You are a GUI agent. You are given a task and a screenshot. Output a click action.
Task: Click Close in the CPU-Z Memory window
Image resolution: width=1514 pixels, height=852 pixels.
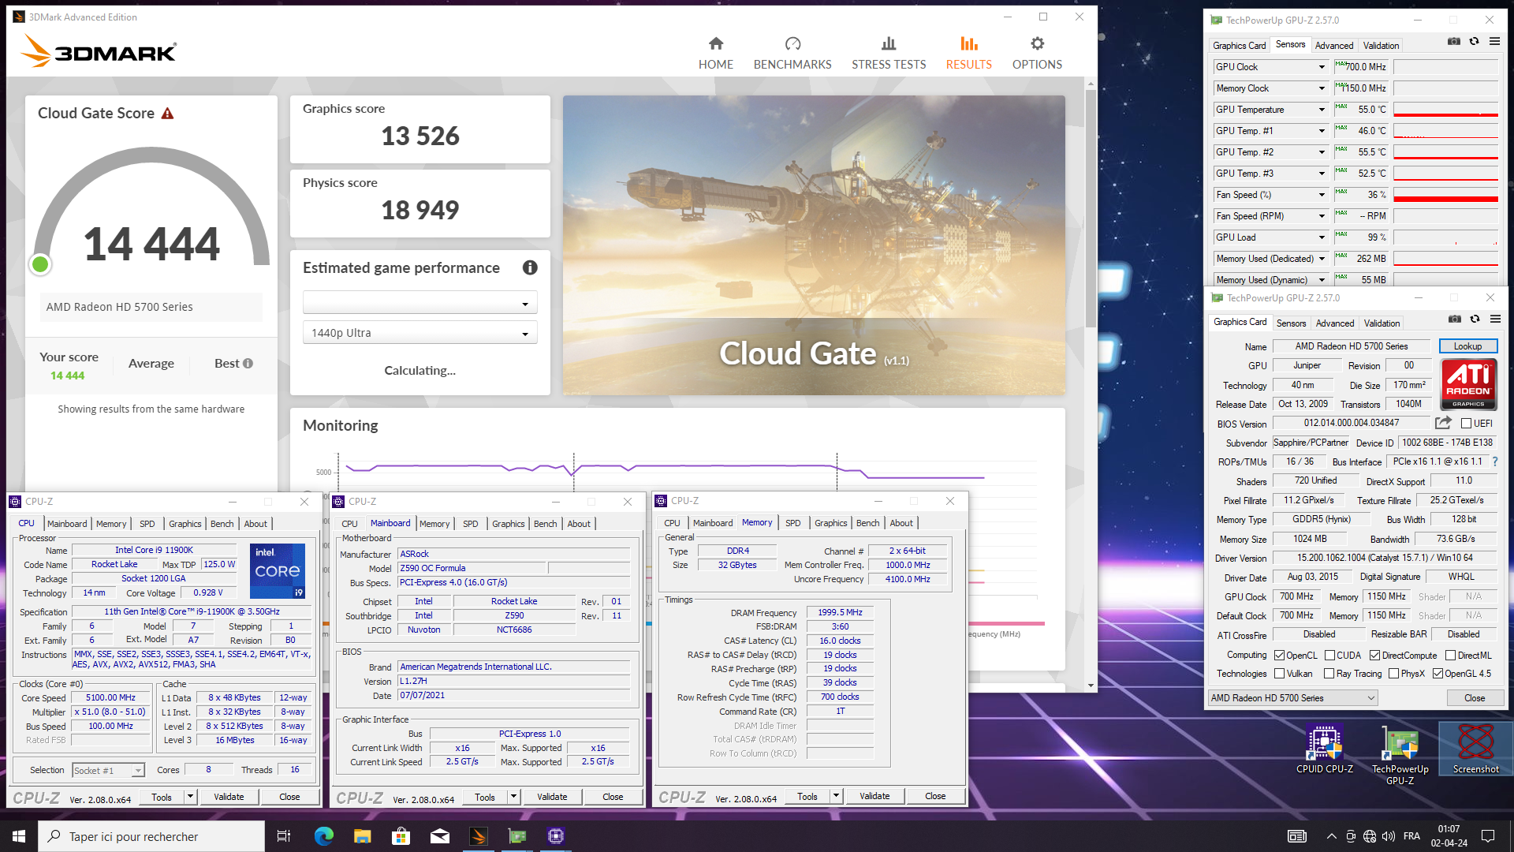coord(935,796)
